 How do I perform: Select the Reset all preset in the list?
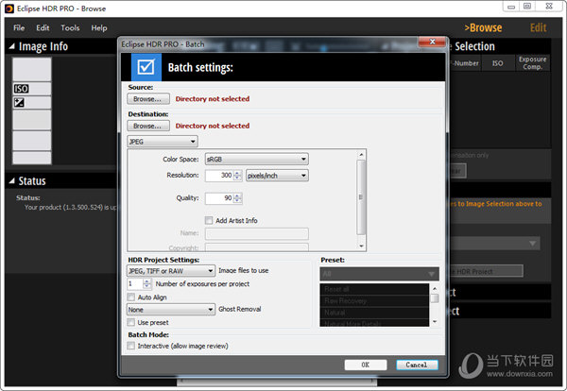(x=374, y=289)
